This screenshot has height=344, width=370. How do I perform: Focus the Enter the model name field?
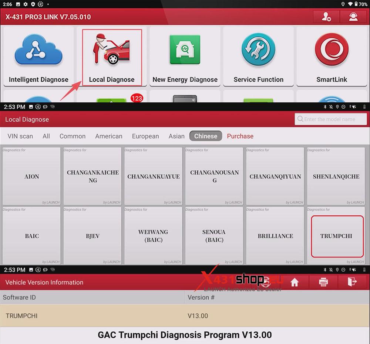point(330,119)
